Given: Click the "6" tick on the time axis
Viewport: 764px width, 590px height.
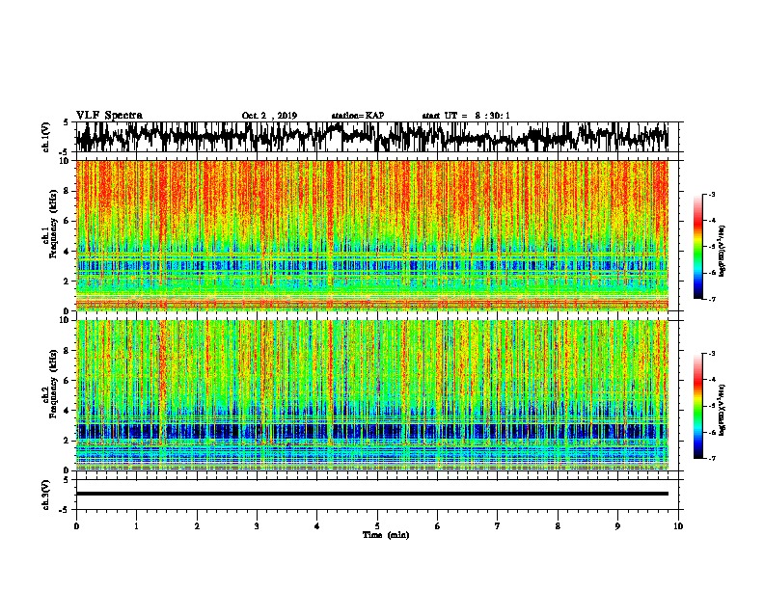Looking at the screenshot, I should [x=438, y=525].
